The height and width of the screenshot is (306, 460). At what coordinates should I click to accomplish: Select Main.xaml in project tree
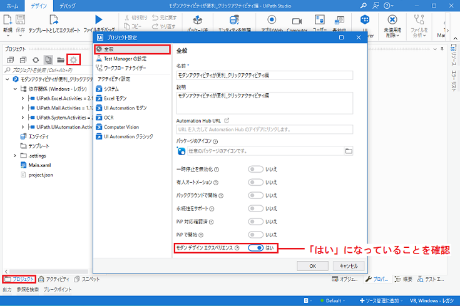(x=39, y=165)
